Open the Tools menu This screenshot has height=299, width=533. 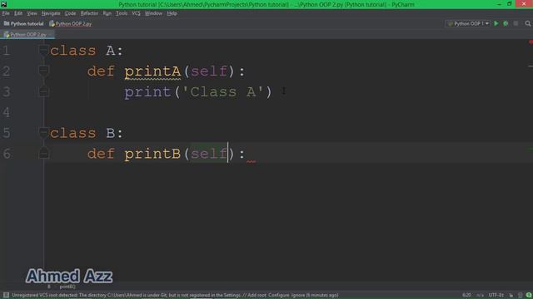[x=122, y=13]
